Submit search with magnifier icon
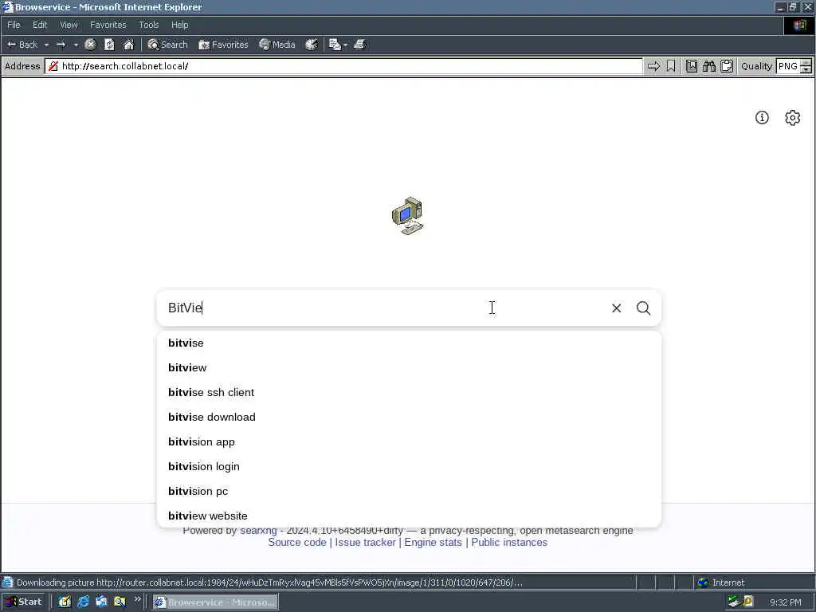 pyautogui.click(x=643, y=308)
